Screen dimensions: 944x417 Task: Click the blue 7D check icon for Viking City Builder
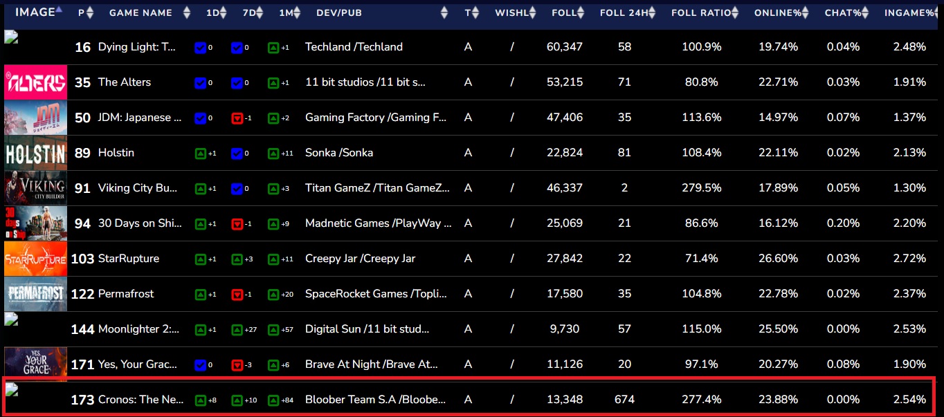[x=237, y=188]
